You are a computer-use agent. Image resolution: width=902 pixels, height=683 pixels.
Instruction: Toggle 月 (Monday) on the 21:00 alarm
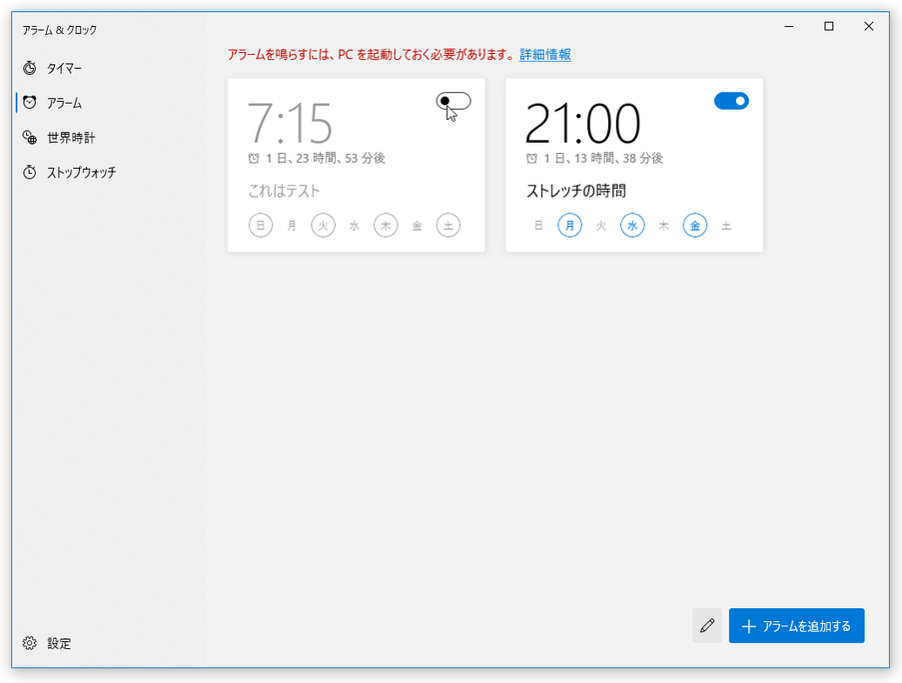[x=569, y=226]
